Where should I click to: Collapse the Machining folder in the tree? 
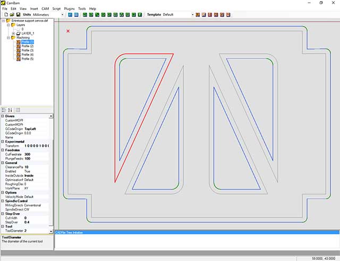click(7, 38)
